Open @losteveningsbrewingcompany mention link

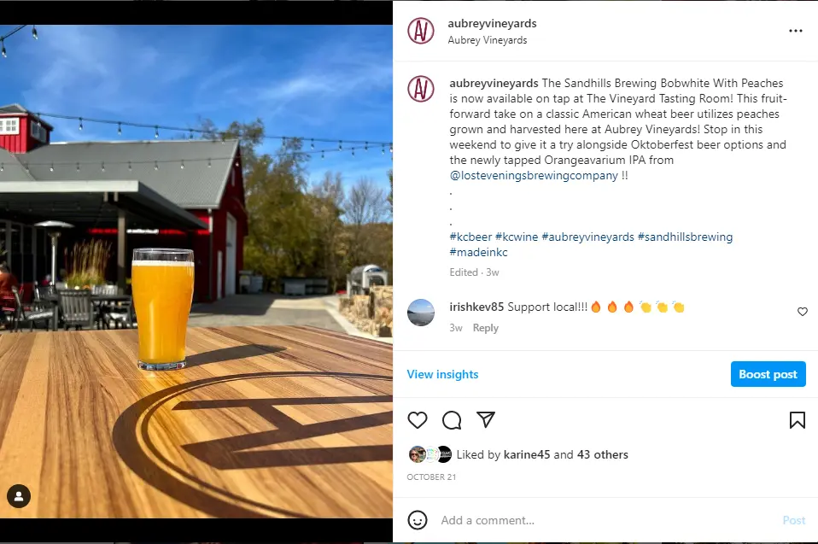coord(534,175)
